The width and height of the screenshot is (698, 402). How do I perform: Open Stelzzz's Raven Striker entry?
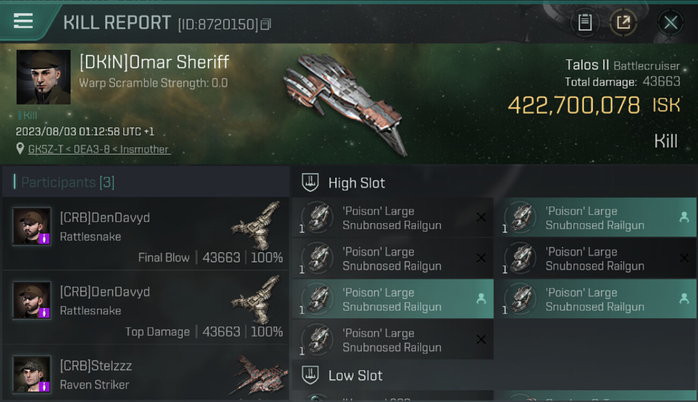click(x=145, y=375)
